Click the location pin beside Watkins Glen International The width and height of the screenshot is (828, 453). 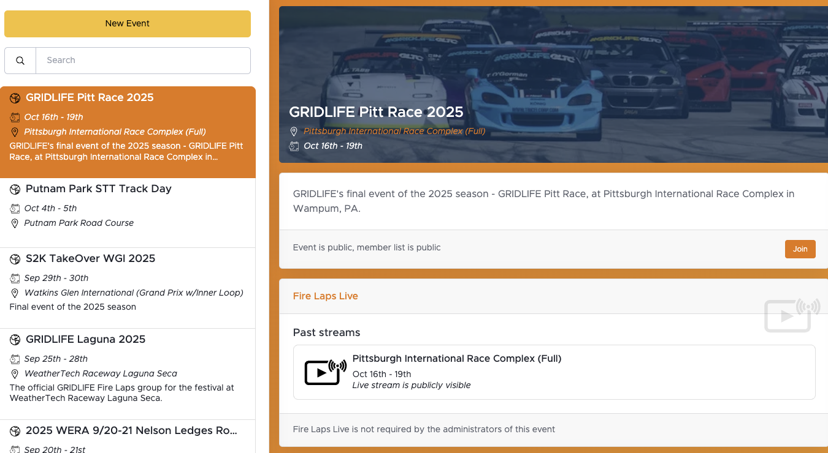(x=14, y=293)
